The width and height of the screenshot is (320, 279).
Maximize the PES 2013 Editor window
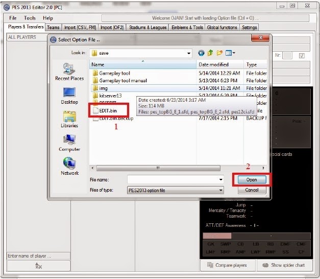click(292, 6)
